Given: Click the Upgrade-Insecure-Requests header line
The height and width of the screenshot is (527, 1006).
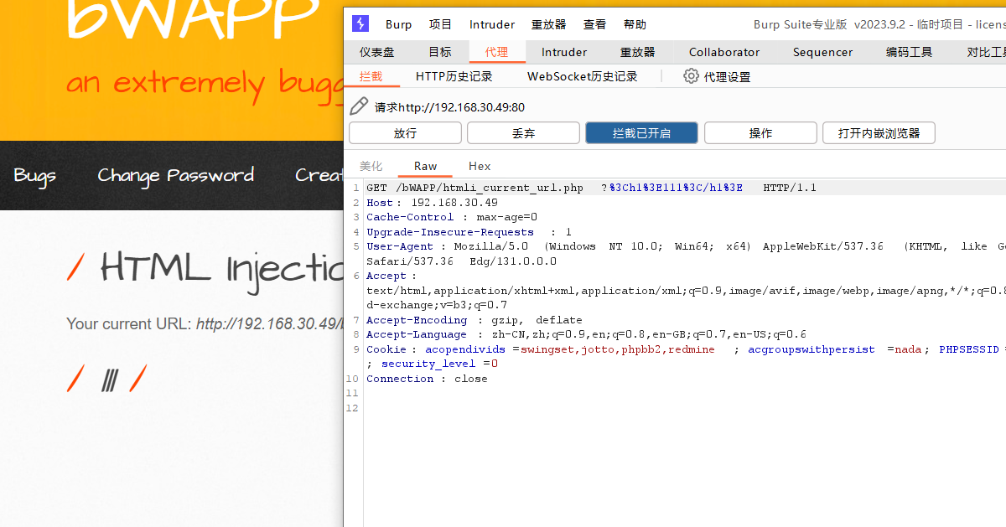Looking at the screenshot, I should pos(469,232).
